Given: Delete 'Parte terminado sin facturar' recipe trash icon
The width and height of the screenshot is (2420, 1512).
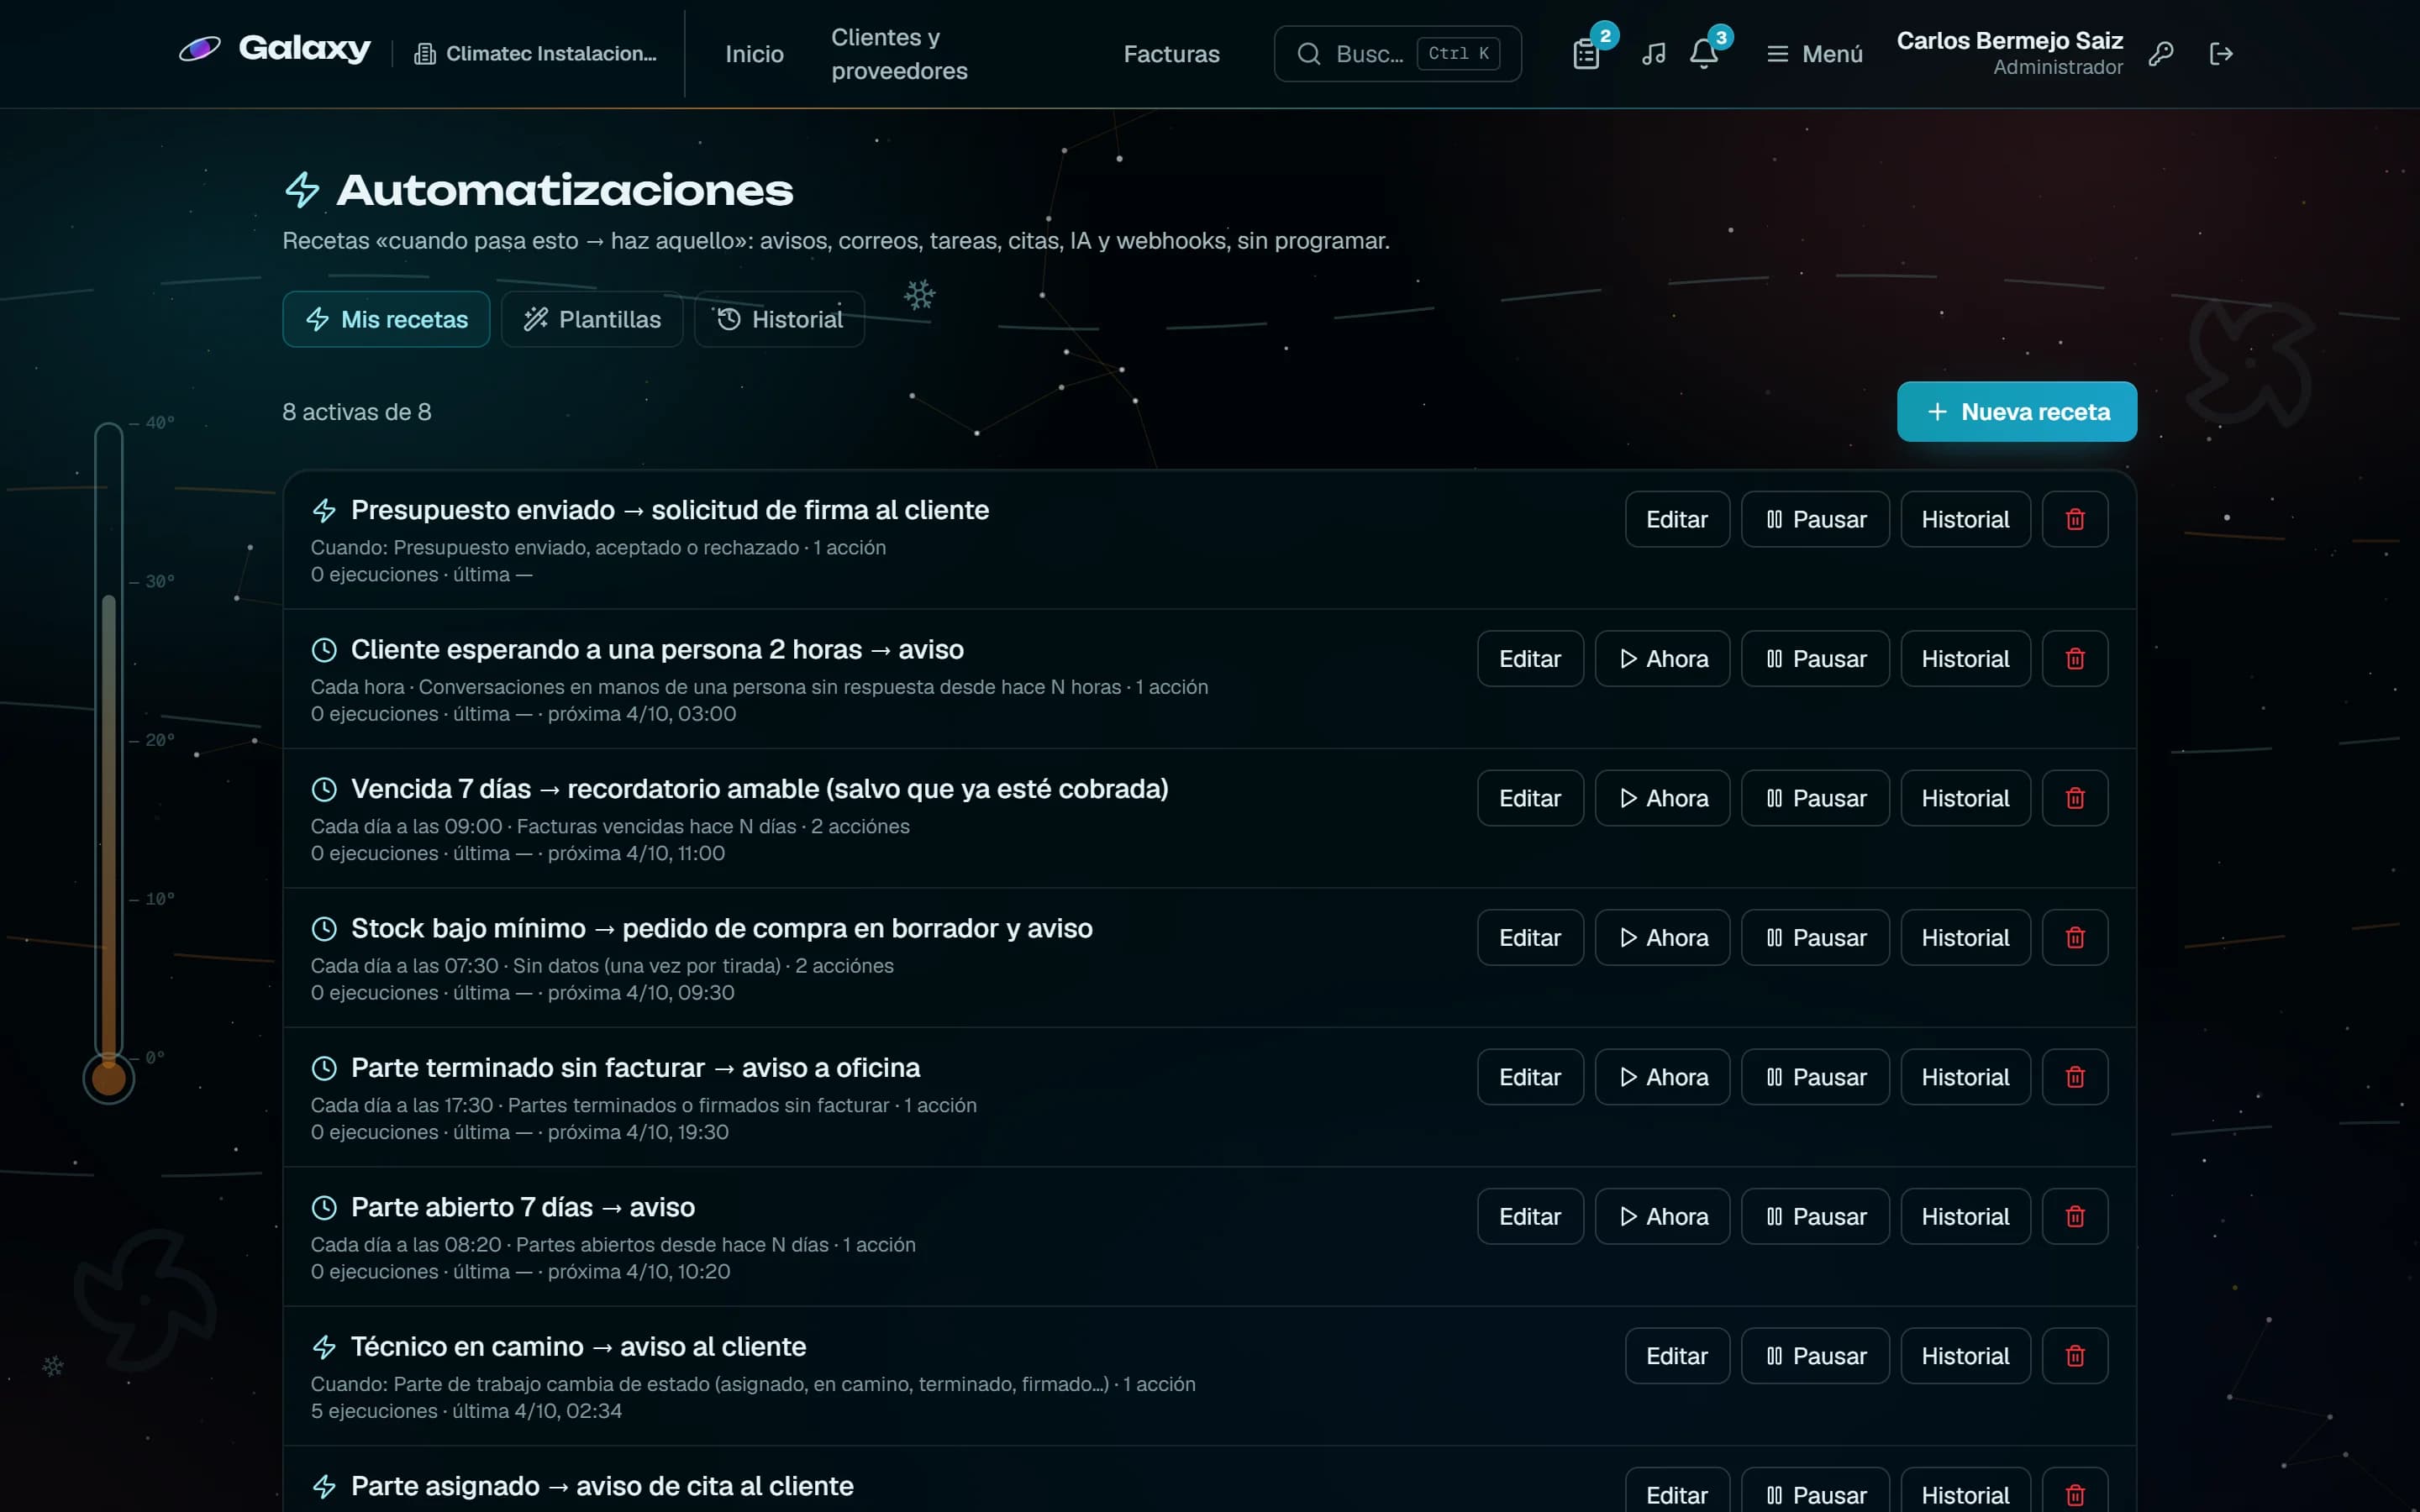Looking at the screenshot, I should point(2075,1077).
